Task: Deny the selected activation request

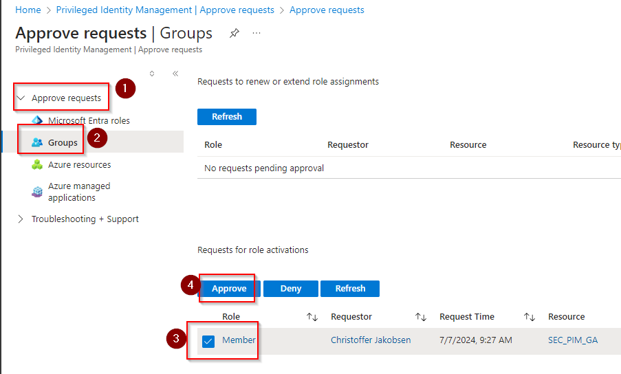Action: coord(291,289)
